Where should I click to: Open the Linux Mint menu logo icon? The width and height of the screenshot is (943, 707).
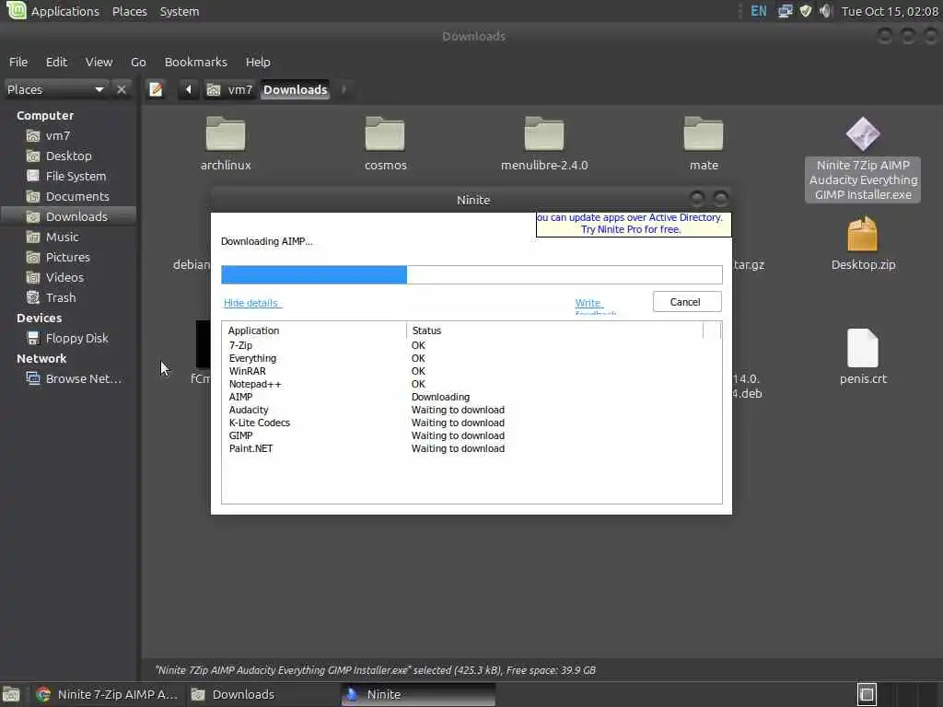[16, 10]
